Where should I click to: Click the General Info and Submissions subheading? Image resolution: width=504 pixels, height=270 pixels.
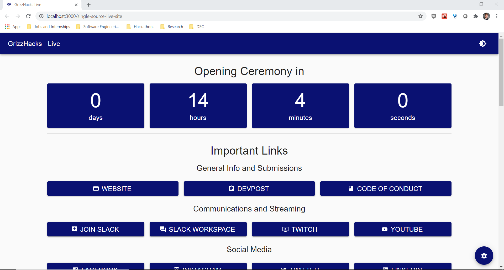click(249, 168)
